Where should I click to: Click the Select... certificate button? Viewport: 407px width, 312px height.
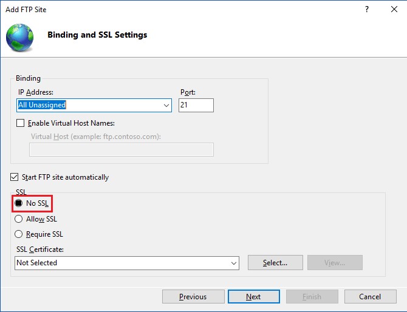[275, 262]
